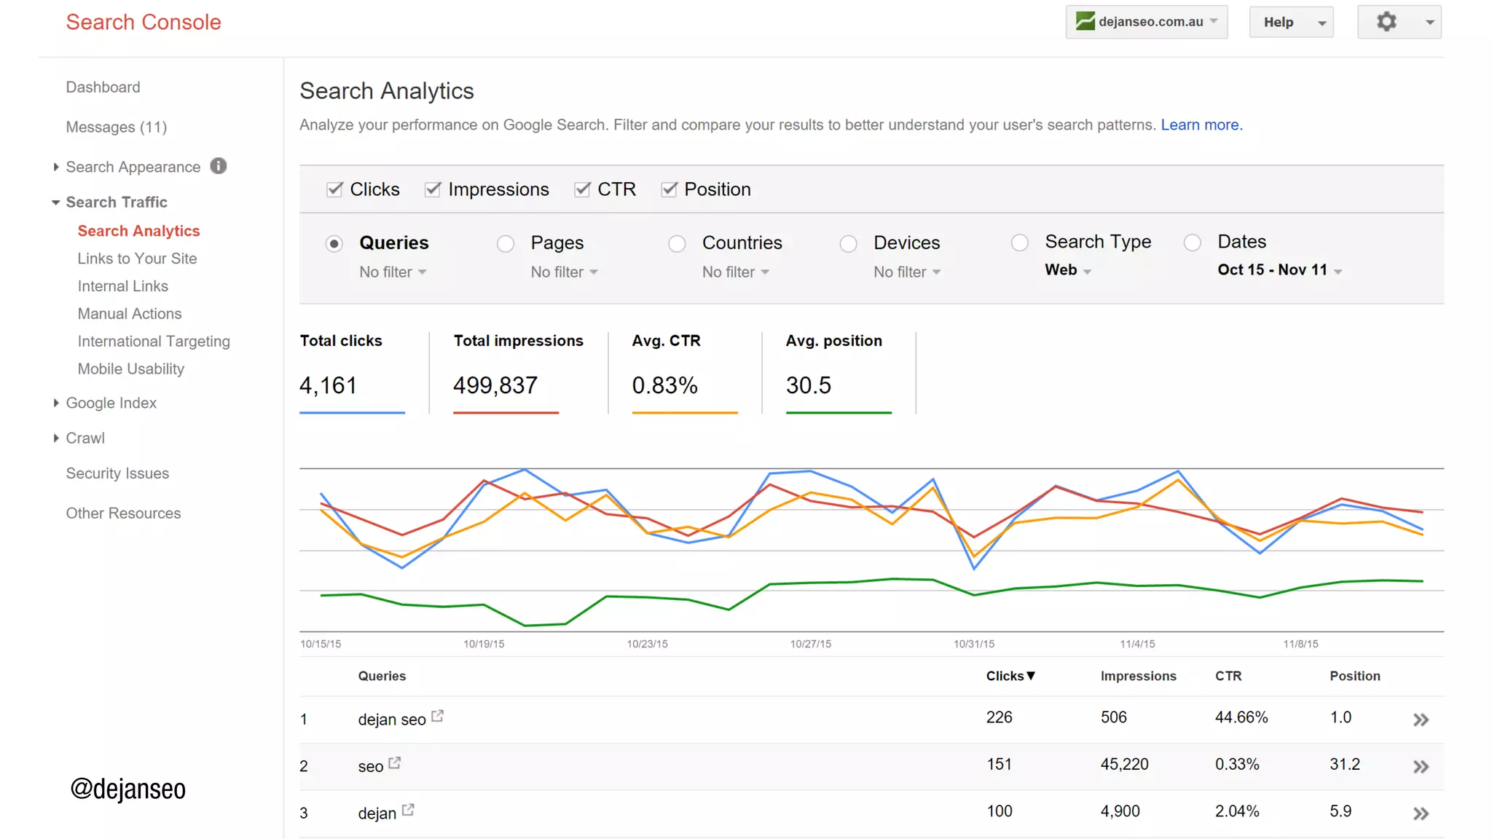The width and height of the screenshot is (1492, 839).
Task: Select the Pages radio button
Action: point(506,243)
